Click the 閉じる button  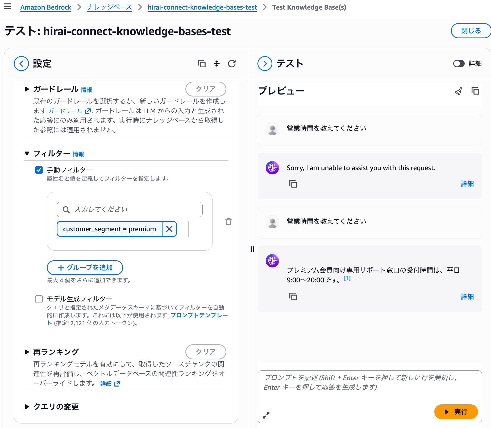point(471,31)
